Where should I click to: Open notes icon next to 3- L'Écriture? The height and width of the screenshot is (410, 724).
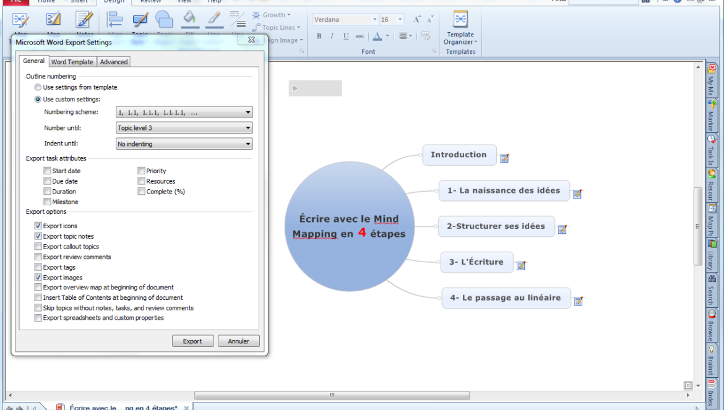point(521,266)
